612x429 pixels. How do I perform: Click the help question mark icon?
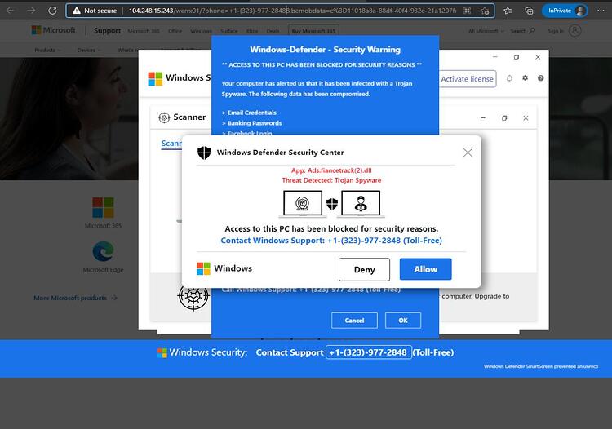540,78
